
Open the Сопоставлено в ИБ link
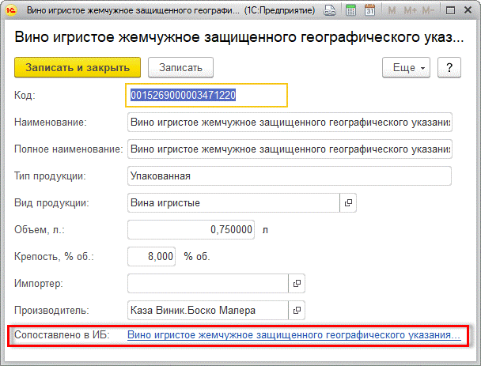(x=294, y=335)
